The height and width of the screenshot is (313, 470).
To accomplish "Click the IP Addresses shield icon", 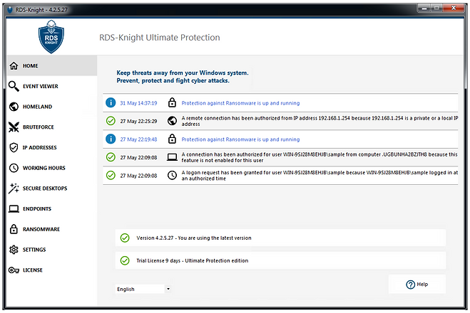I will pyautogui.click(x=14, y=147).
